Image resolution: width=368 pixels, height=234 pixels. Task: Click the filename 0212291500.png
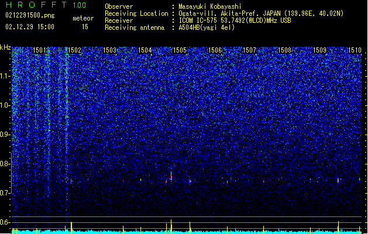coord(30,15)
